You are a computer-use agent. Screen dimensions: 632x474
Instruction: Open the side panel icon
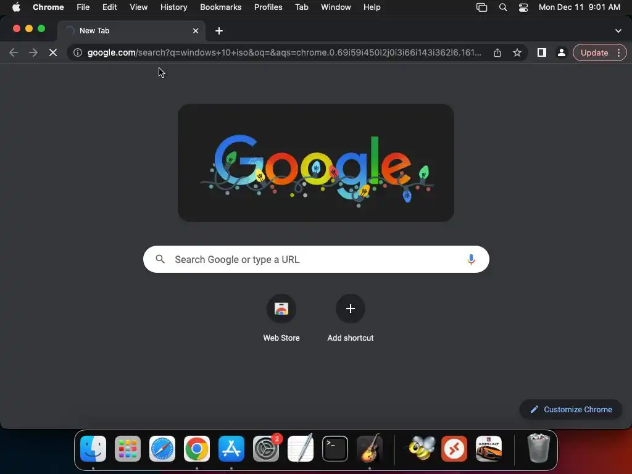(x=542, y=53)
